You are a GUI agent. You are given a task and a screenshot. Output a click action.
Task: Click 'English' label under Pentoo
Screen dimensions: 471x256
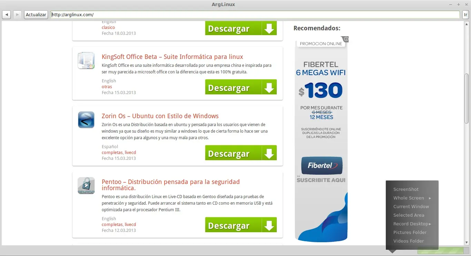point(109,219)
